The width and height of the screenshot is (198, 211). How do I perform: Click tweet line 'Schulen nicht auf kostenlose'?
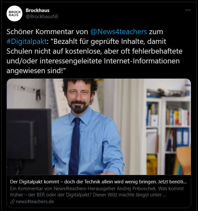point(54,51)
